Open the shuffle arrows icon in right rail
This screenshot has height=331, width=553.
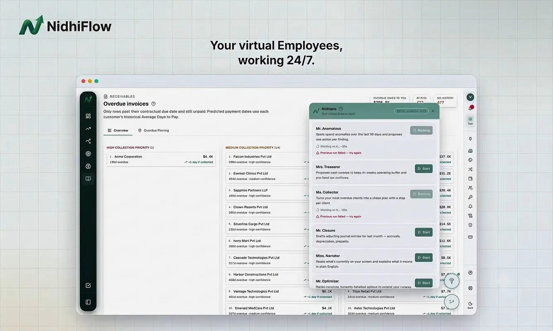(470, 169)
